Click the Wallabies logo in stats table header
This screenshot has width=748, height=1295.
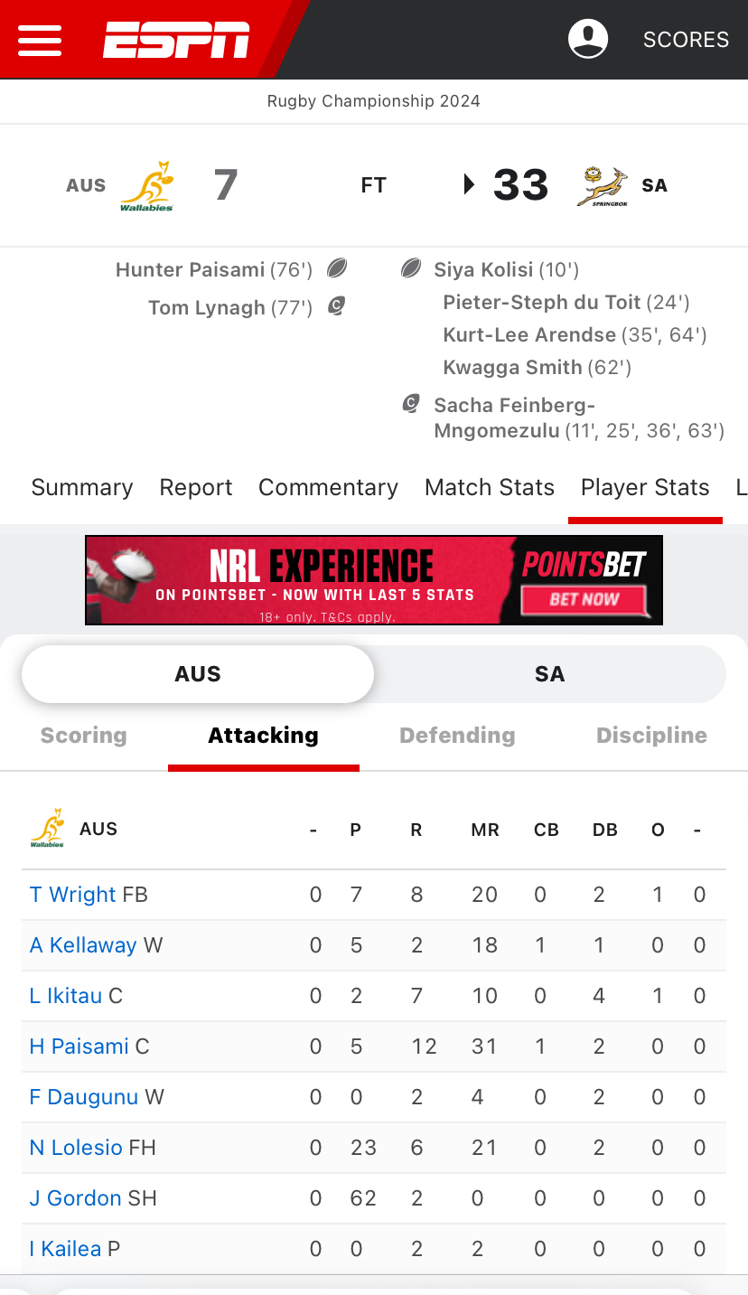[47, 829]
